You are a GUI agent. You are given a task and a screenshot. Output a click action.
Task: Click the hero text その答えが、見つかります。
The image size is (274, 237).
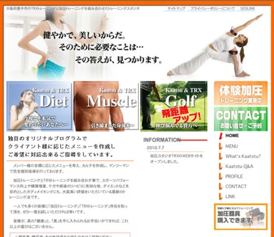tap(119, 60)
